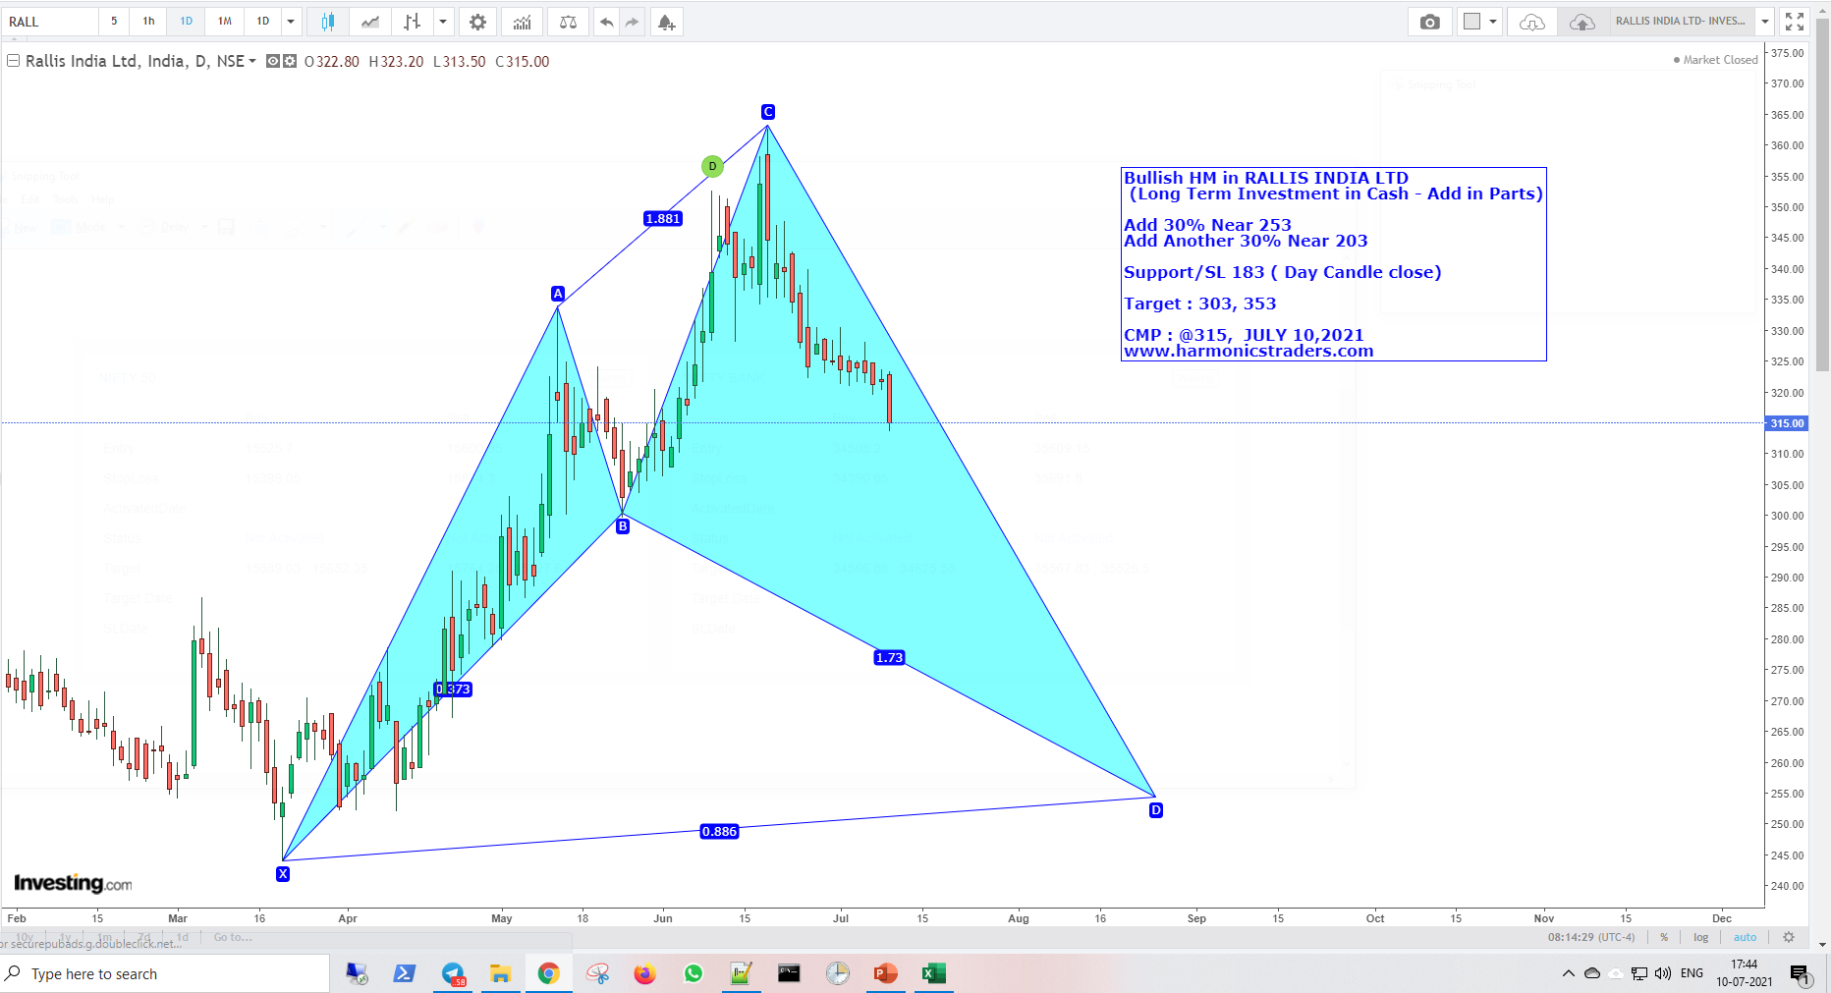Screen dimensions: 1831x993
Task: Select candlestick chart type icon
Action: (328, 22)
